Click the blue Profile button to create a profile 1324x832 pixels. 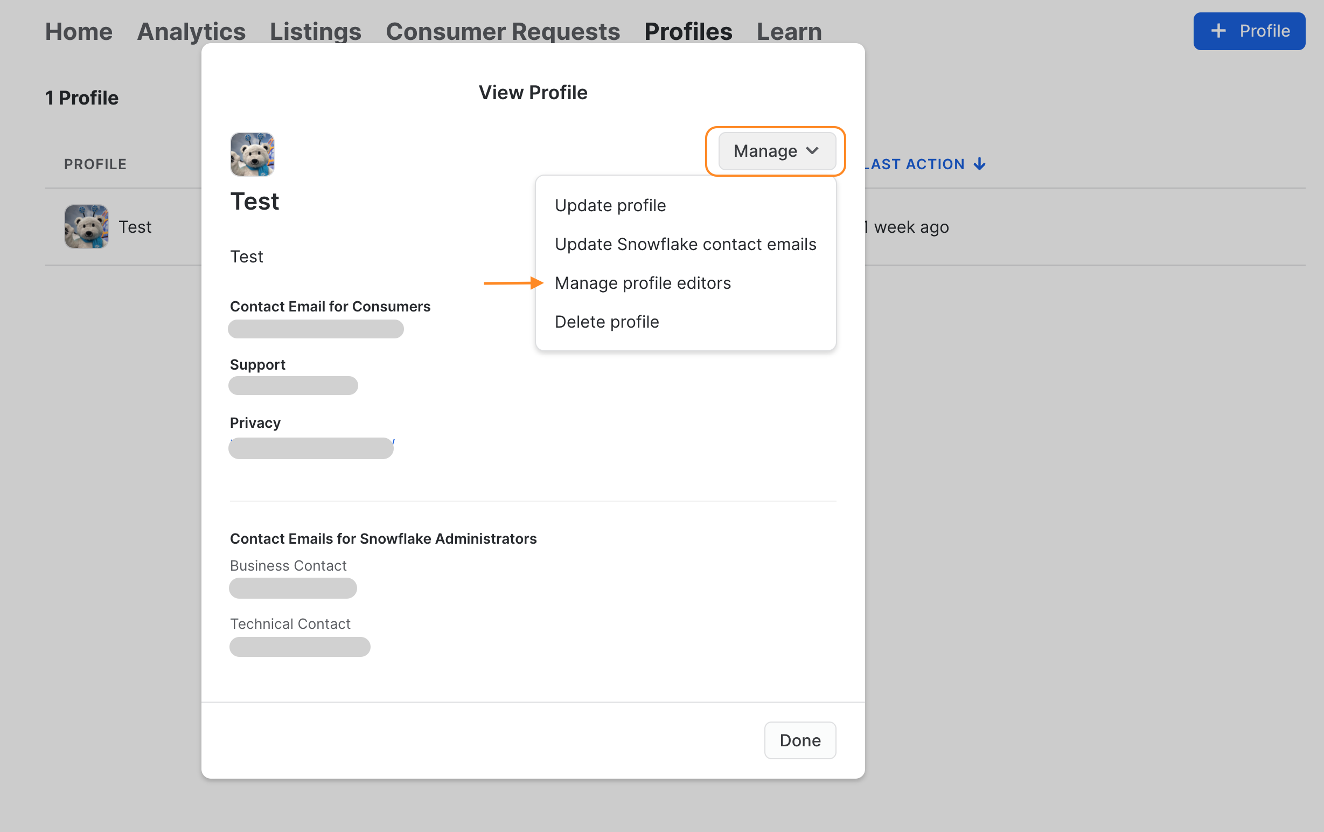click(x=1249, y=31)
